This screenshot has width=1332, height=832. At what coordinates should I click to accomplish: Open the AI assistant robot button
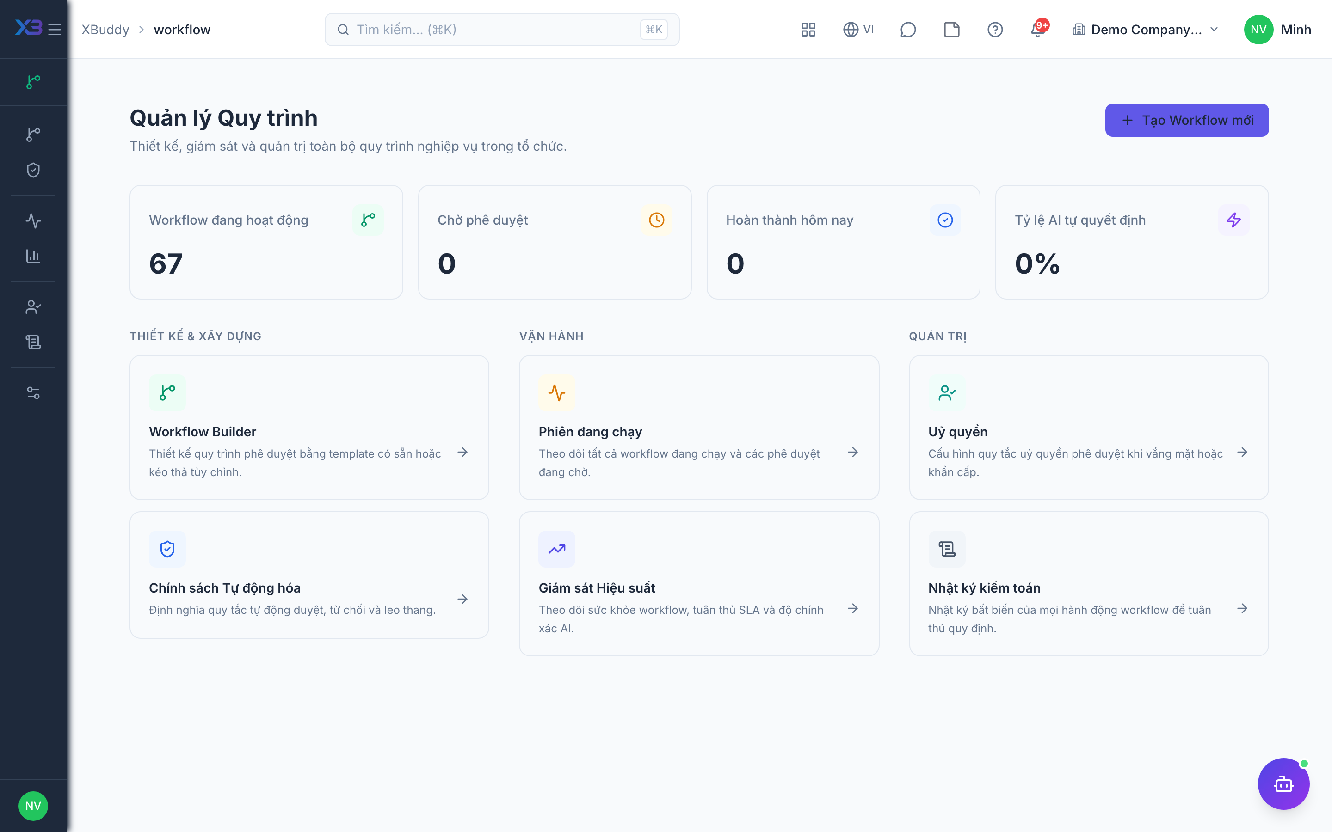coord(1283,783)
